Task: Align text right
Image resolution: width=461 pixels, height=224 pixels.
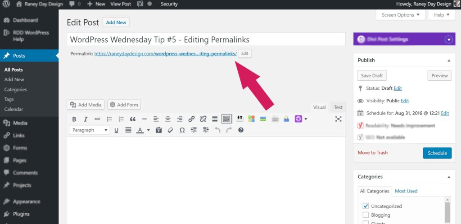Action: click(x=180, y=119)
